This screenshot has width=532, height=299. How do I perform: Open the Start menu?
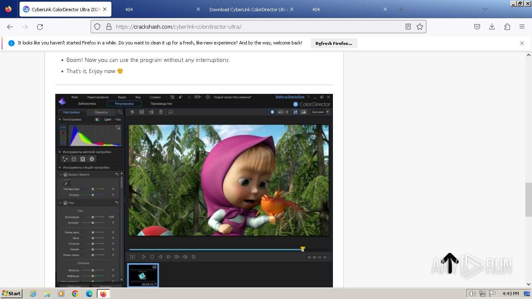pyautogui.click(x=12, y=294)
